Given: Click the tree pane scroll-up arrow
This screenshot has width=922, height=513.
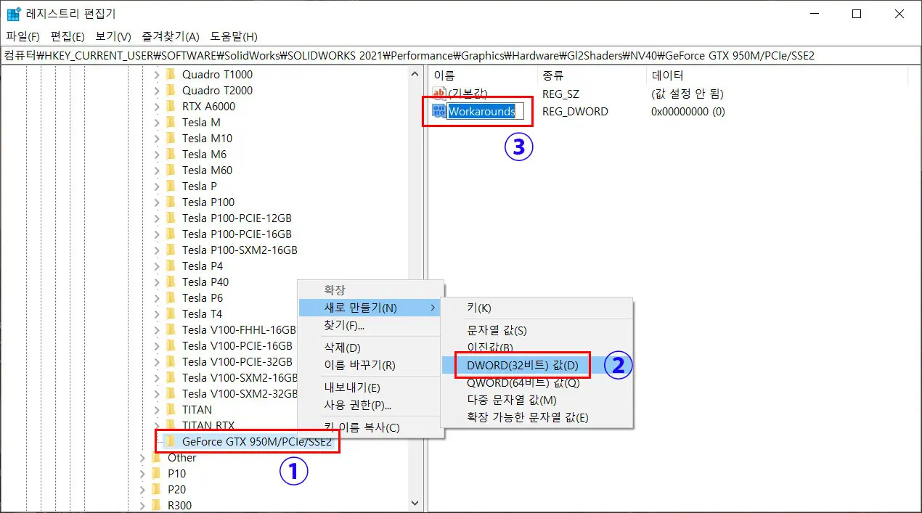Looking at the screenshot, I should pos(415,74).
